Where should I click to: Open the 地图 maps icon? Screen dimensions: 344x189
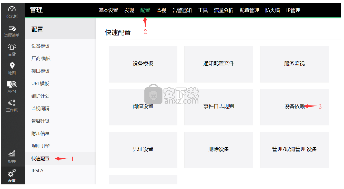pos(12,66)
